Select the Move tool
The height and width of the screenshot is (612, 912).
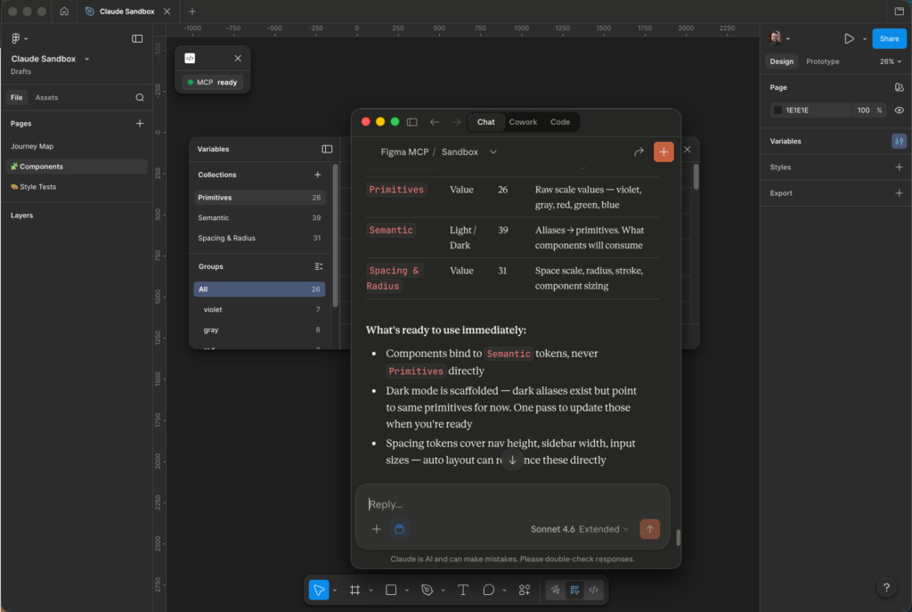coord(318,589)
